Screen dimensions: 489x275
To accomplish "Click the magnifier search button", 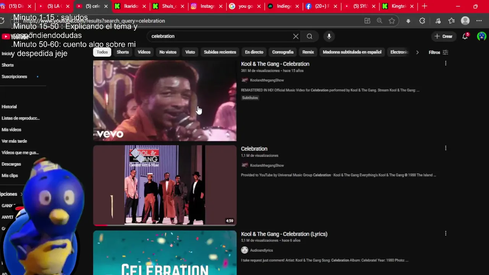I will pyautogui.click(x=309, y=36).
